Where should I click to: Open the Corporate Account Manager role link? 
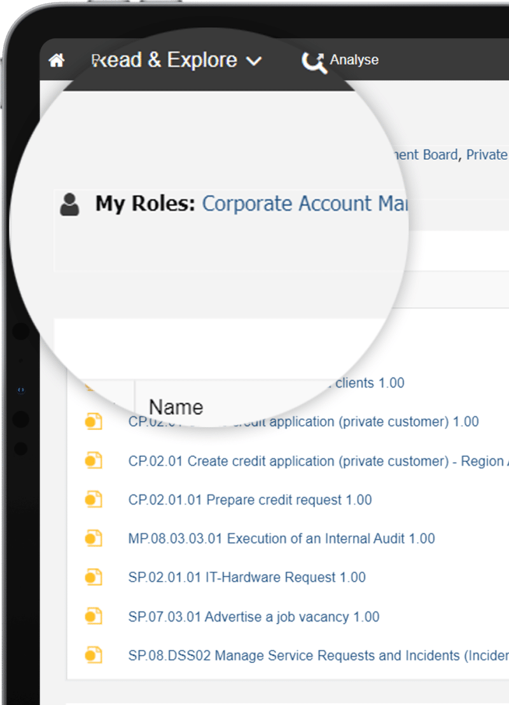pos(304,204)
